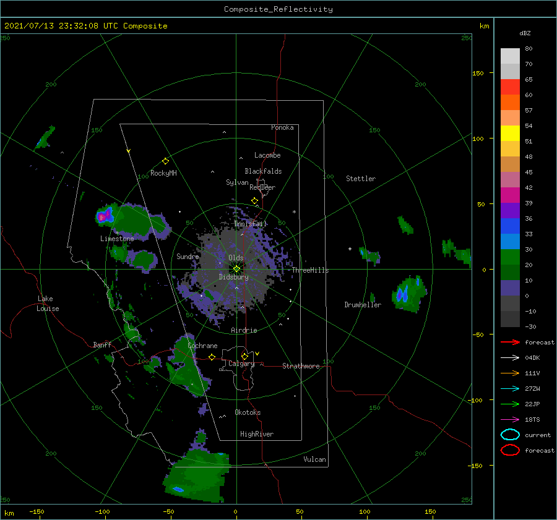Click the yellow radar site diamond at map center
Image resolution: width=557 pixels, height=520 pixels.
point(236,269)
